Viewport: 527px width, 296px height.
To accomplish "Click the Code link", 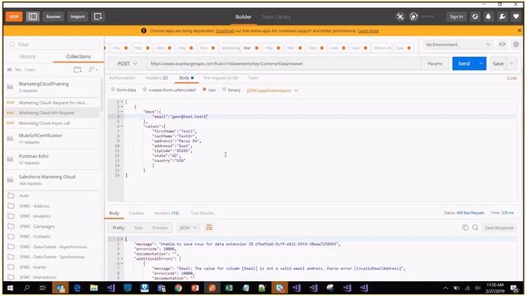I will pyautogui.click(x=512, y=78).
